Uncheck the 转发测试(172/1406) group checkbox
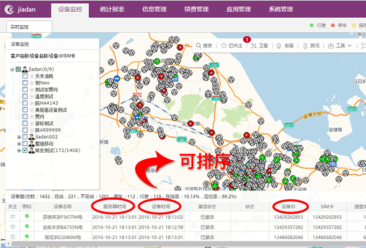This screenshot has height=248, width=366. click(x=25, y=151)
